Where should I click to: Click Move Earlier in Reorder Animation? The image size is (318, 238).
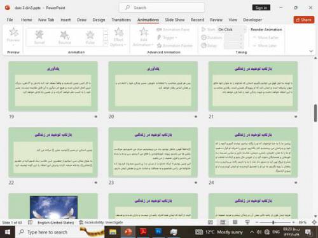[266, 37]
